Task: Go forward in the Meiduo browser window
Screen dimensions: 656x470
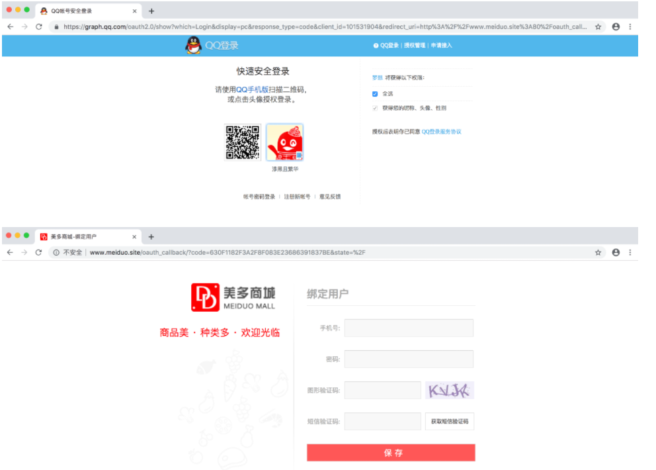Action: coord(24,253)
